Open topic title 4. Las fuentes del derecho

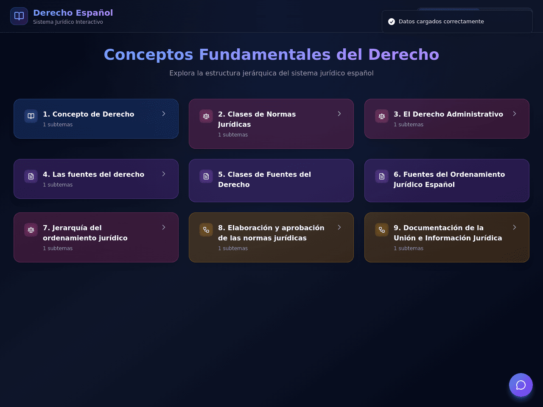pos(94,174)
